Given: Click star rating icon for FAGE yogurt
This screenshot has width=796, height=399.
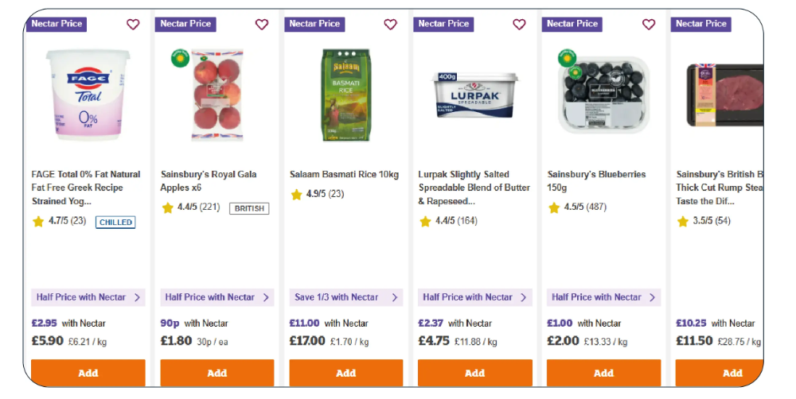Looking at the screenshot, I should pos(38,222).
